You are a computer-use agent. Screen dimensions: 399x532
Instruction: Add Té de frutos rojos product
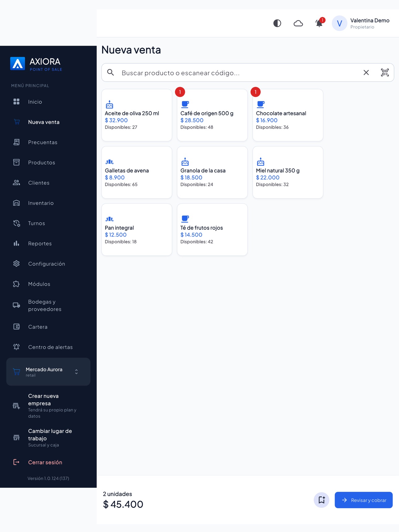[212, 229]
